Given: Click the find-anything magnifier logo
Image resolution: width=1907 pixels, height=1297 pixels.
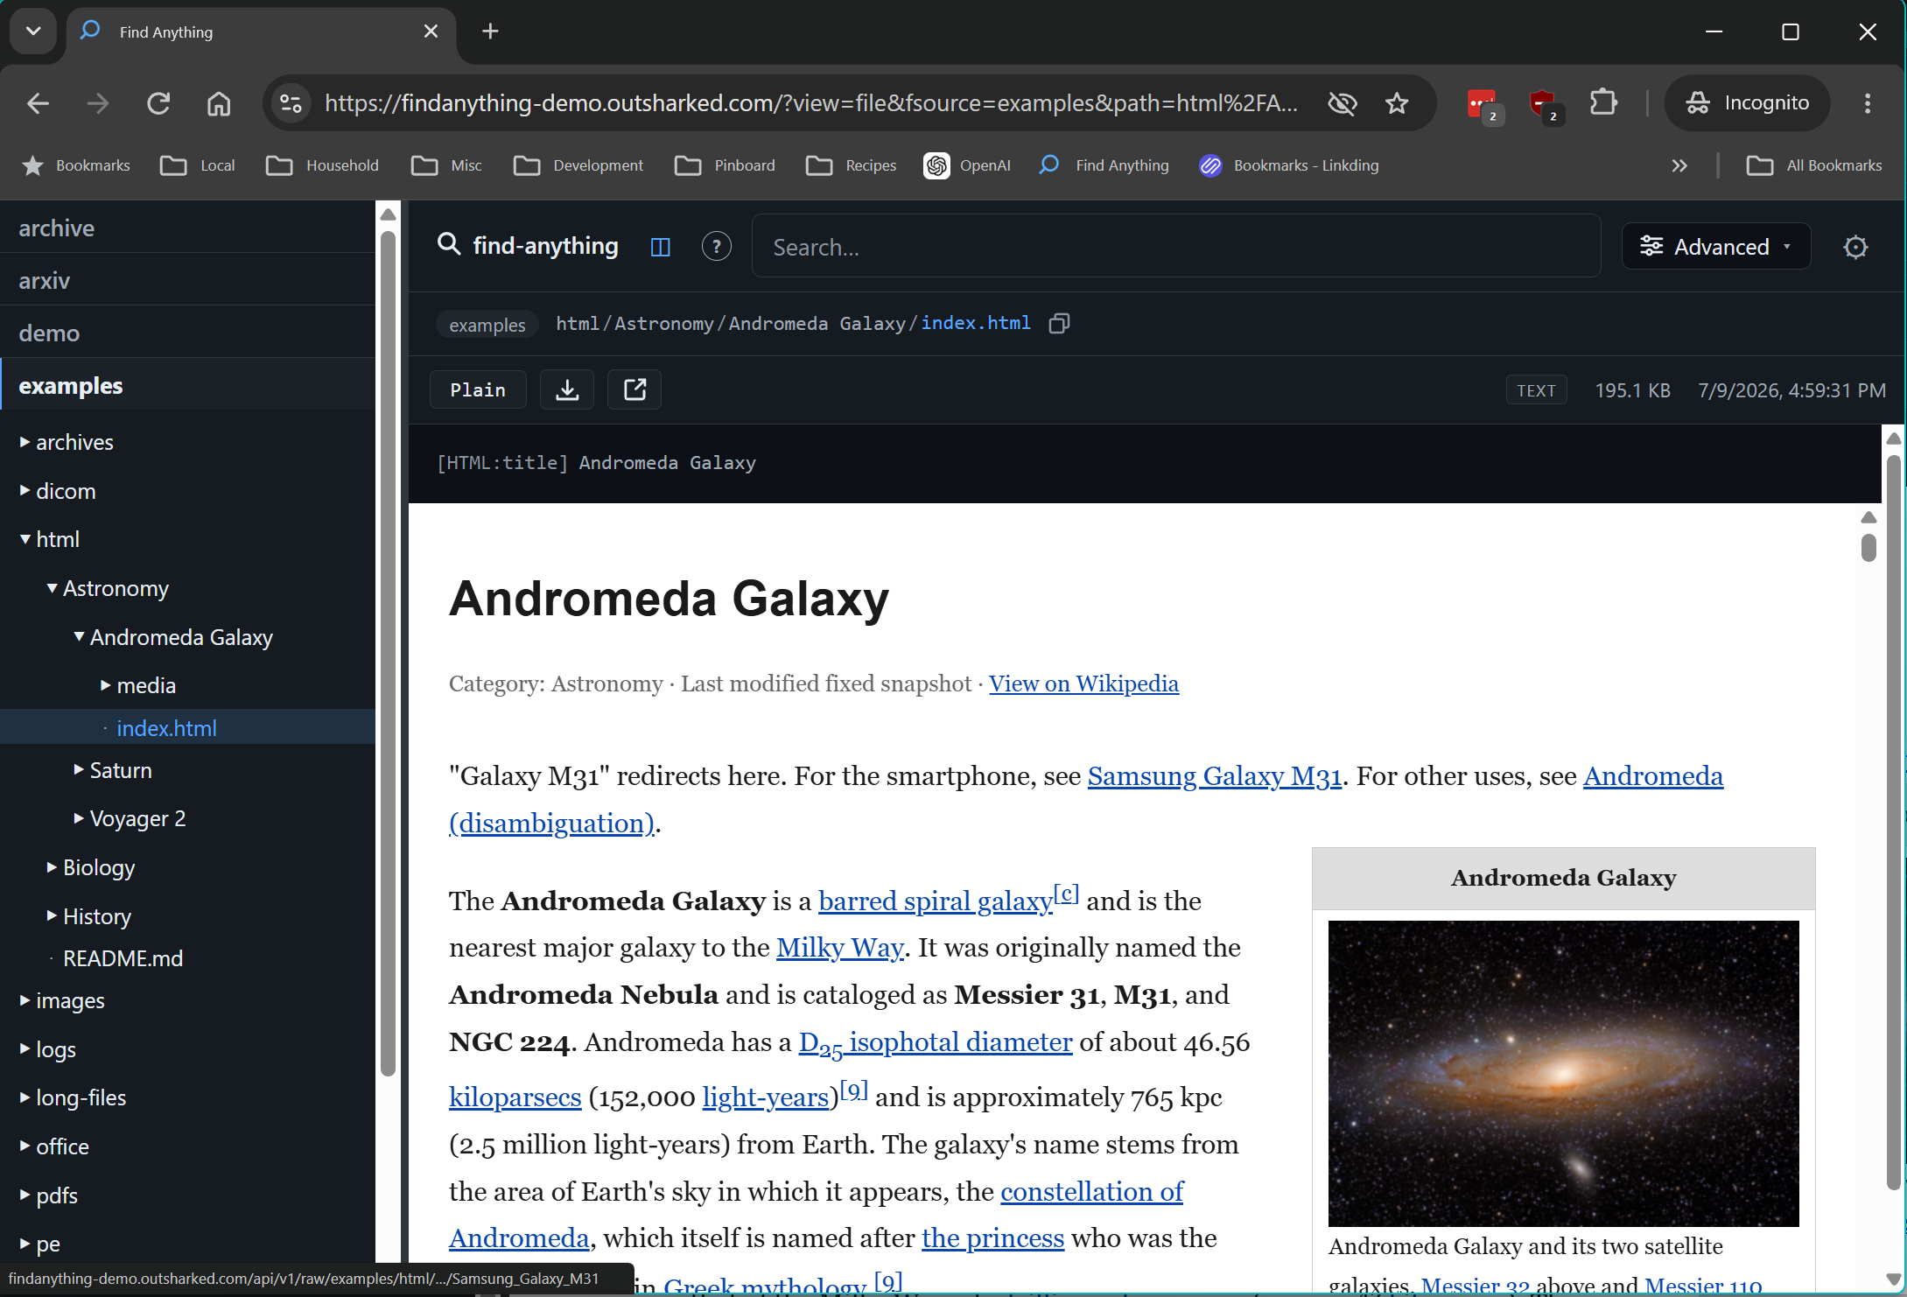Looking at the screenshot, I should [x=449, y=244].
